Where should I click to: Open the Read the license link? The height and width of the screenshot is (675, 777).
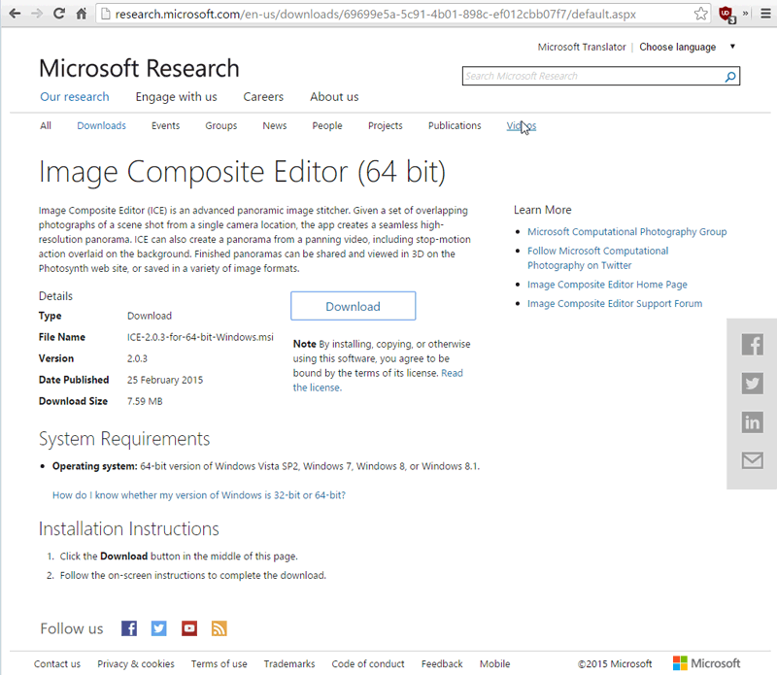pos(378,380)
